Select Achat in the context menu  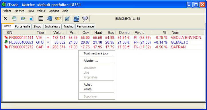tap(88, 85)
